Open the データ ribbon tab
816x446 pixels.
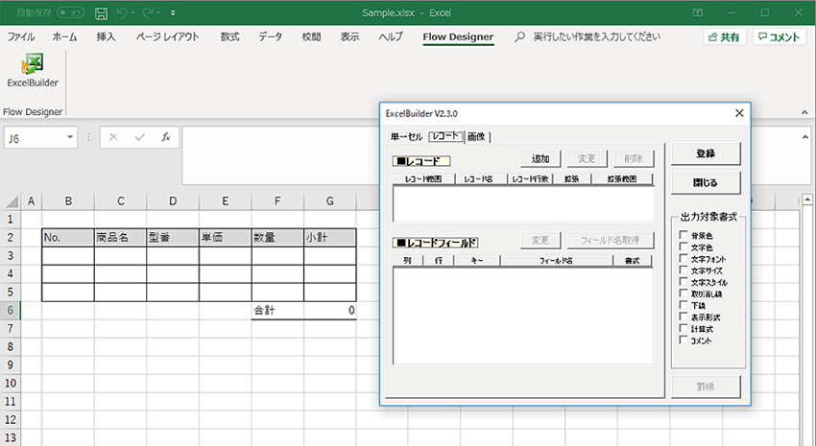coord(271,36)
